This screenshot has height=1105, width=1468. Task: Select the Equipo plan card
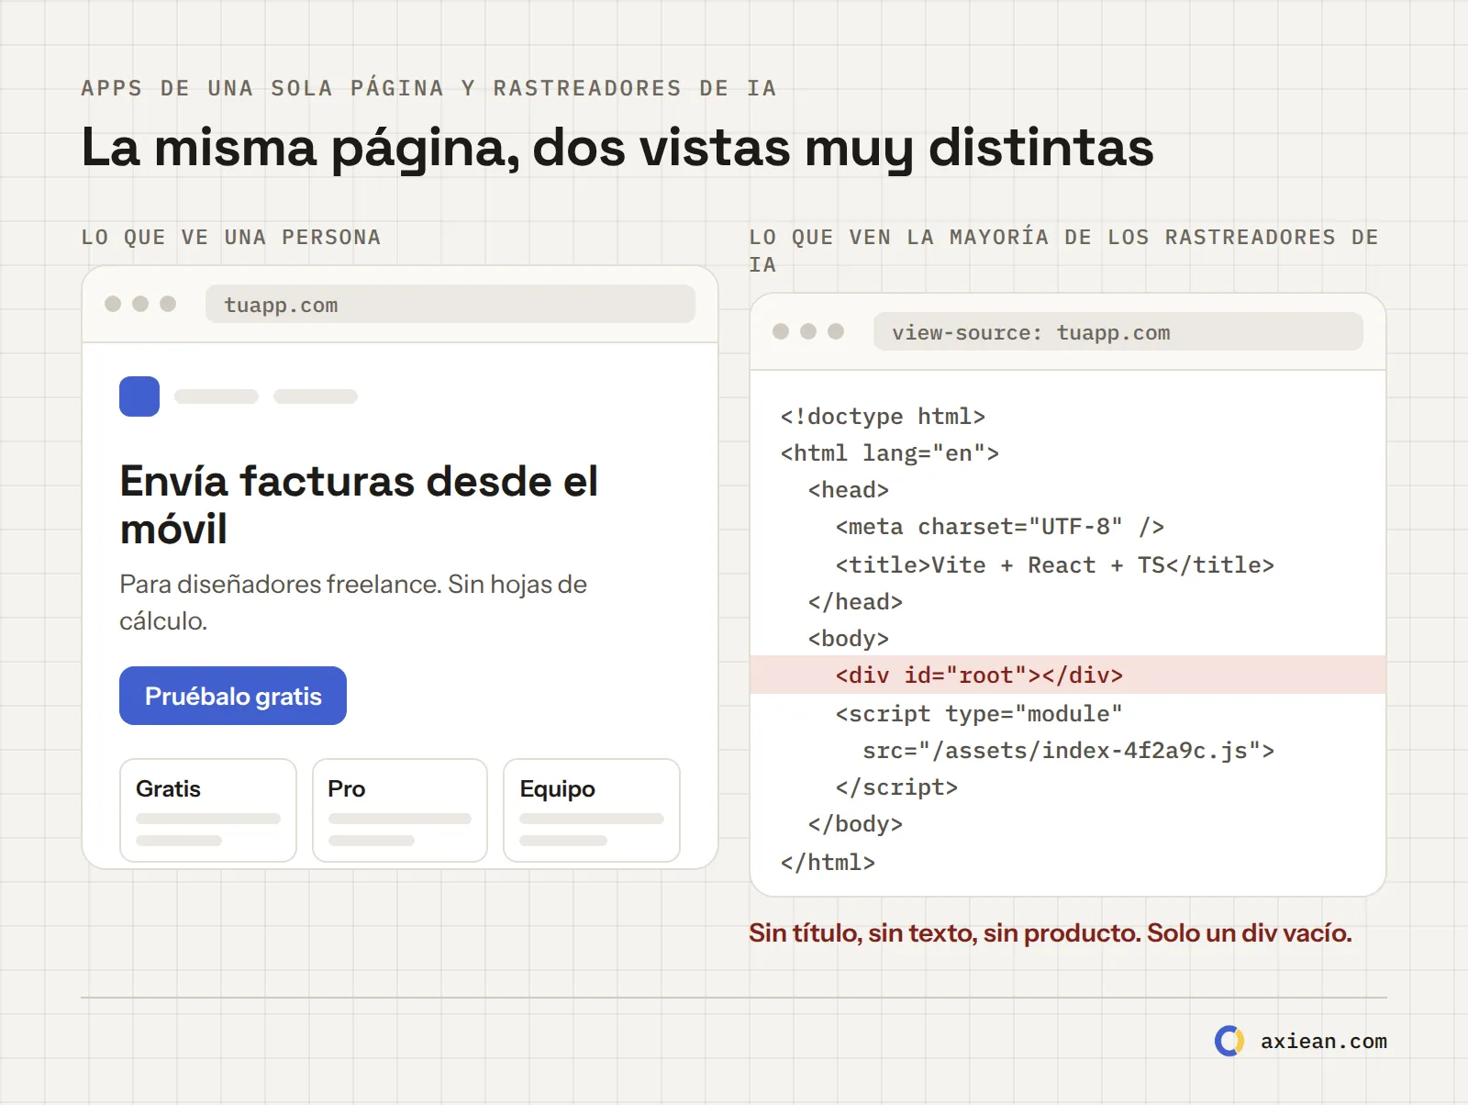[592, 810]
